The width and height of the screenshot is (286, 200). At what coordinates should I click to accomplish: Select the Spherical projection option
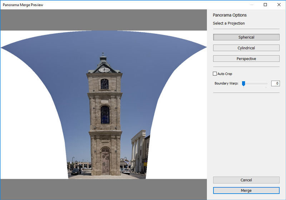246,37
